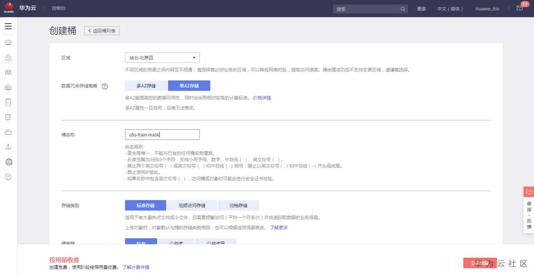Click the 按用量收费 billing heading
This screenshot has height=276, width=534.
[x=64, y=260]
